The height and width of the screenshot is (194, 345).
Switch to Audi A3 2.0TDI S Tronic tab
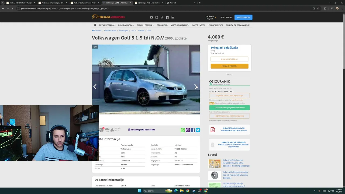[84, 3]
